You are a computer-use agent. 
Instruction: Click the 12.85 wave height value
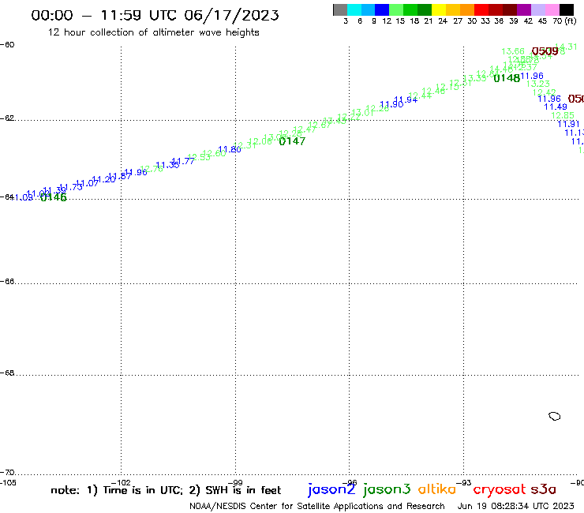tap(563, 115)
